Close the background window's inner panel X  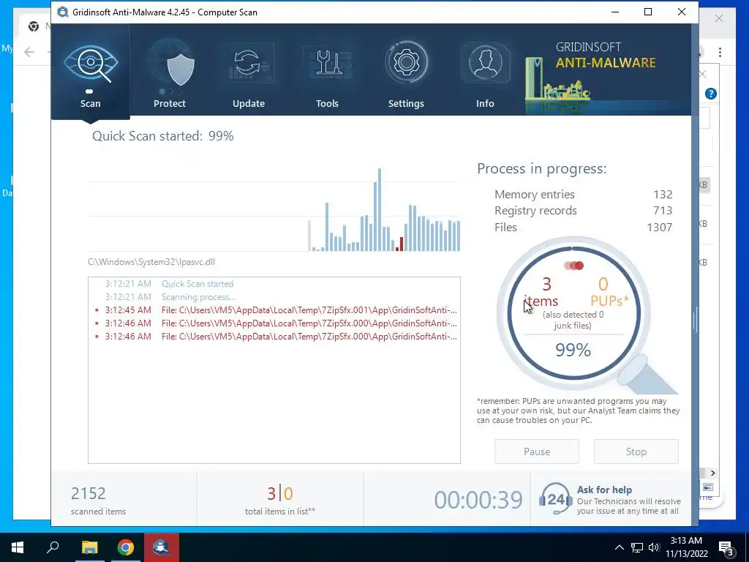703,74
